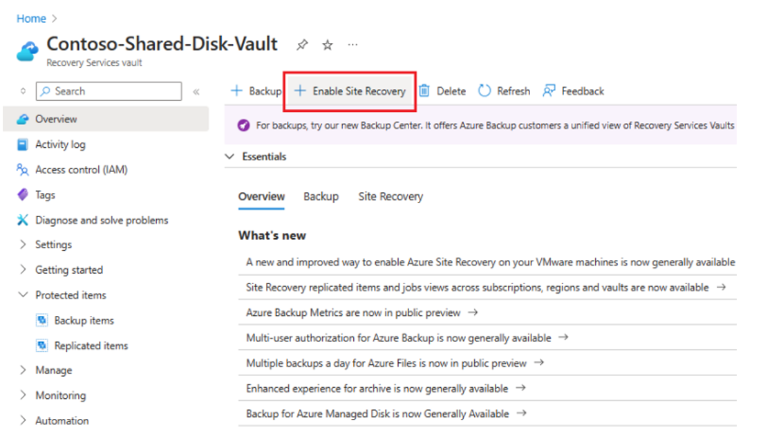Switch to the Site Recovery tab
Screen dimensions: 772x432
(390, 196)
